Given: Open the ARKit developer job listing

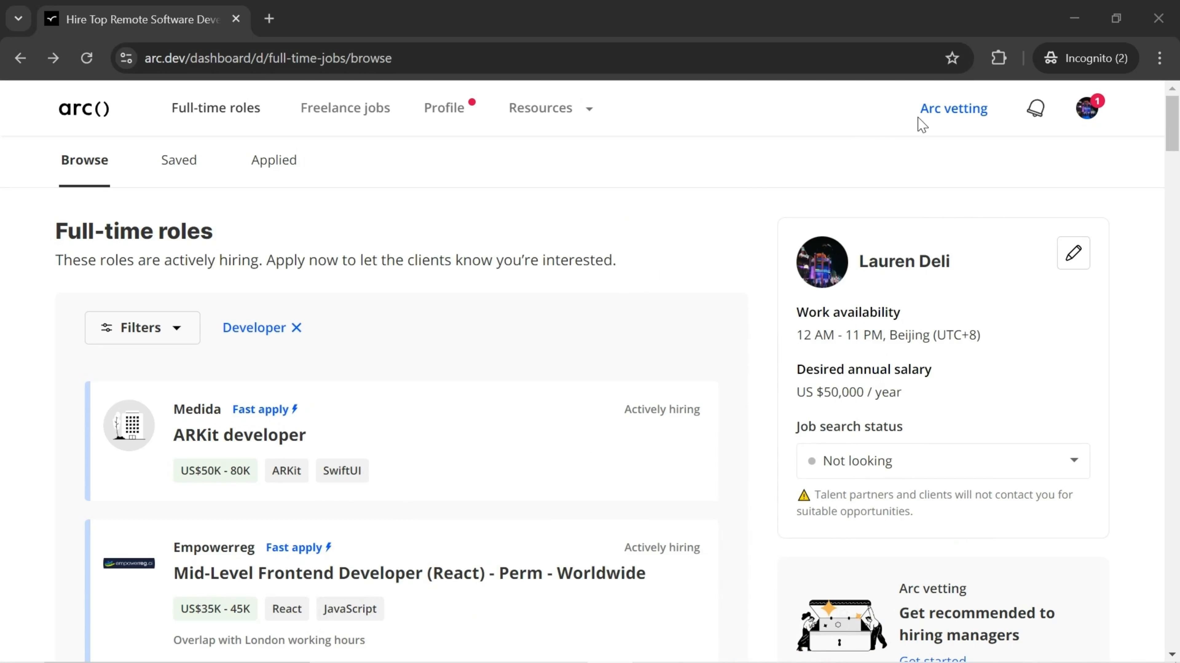Looking at the screenshot, I should coord(239,435).
